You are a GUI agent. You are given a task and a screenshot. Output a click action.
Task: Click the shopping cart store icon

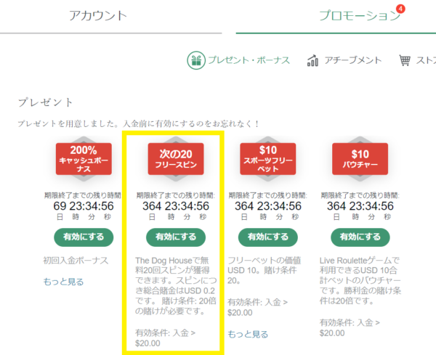click(405, 60)
